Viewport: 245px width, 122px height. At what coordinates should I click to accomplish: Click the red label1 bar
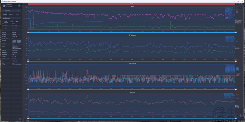point(131,4)
